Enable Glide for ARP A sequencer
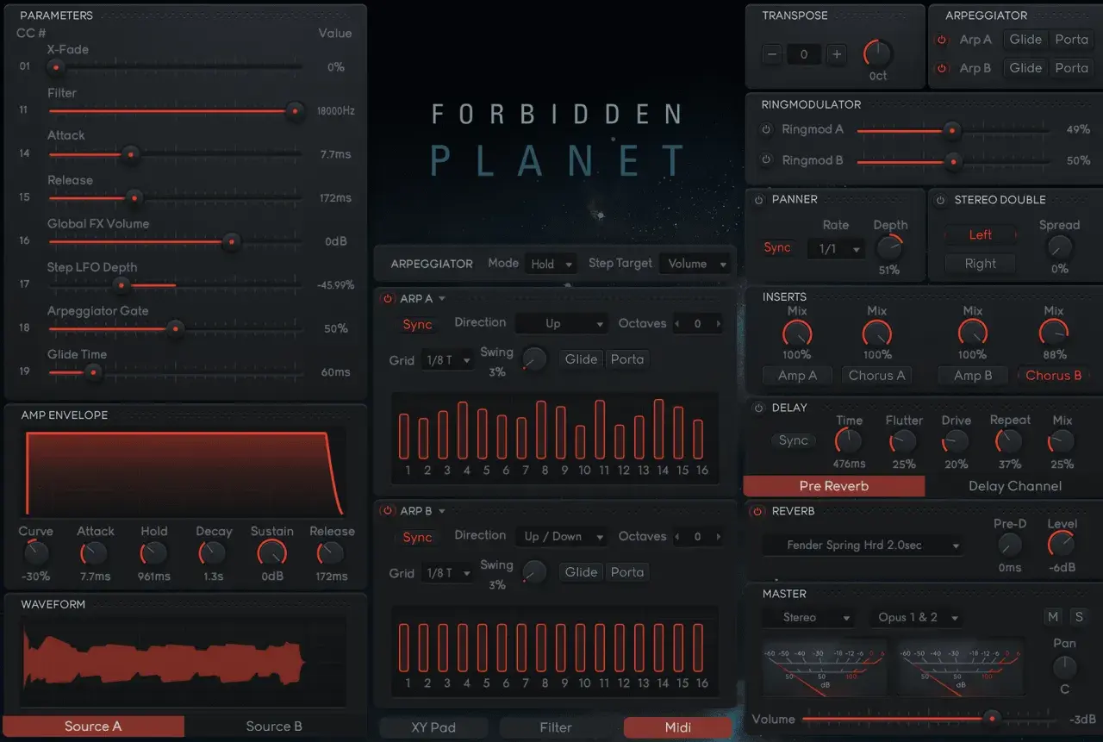 [x=582, y=359]
